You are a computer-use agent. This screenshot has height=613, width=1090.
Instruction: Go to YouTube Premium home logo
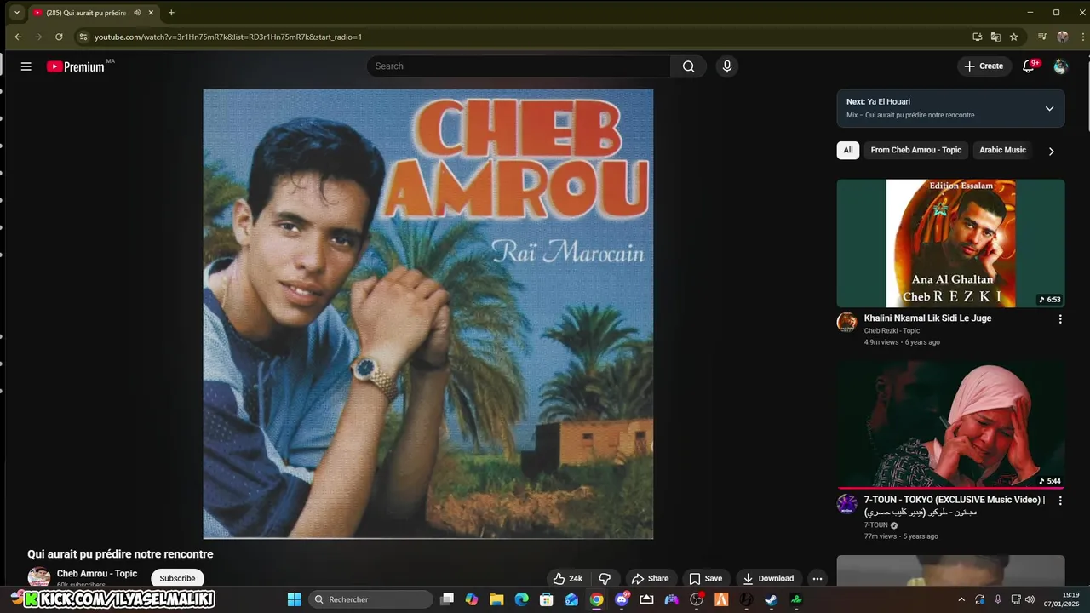(x=77, y=66)
